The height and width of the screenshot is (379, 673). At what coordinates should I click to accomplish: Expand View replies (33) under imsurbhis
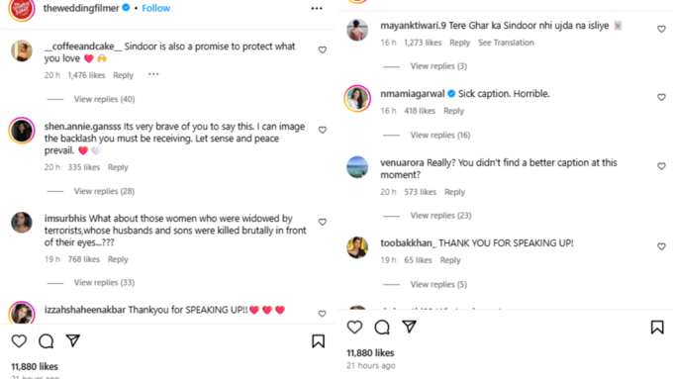[104, 282]
